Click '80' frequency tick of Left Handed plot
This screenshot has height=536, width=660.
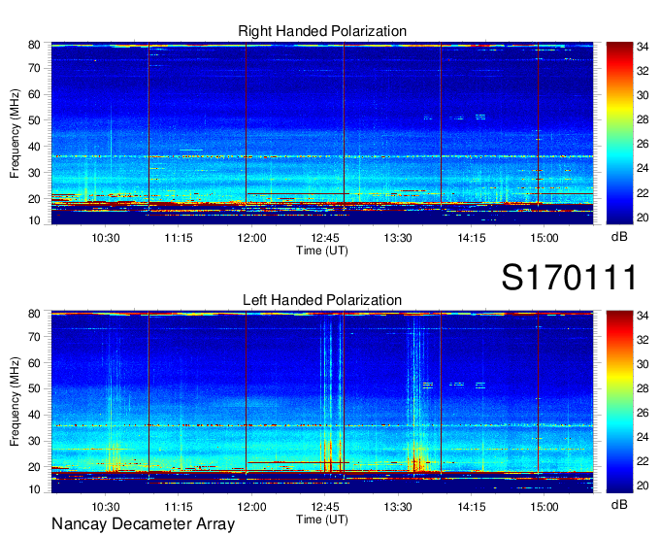click(34, 314)
